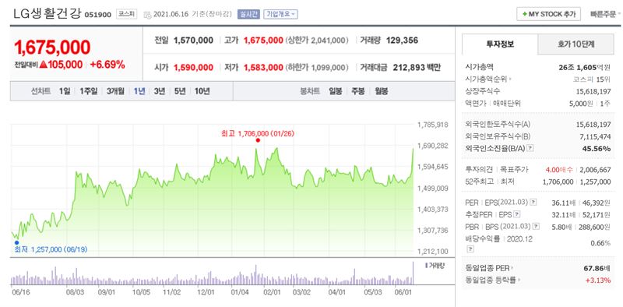Screen dimensions: 623x307
Task: Click the 4.00매수 investment opinion
Action: (559, 169)
